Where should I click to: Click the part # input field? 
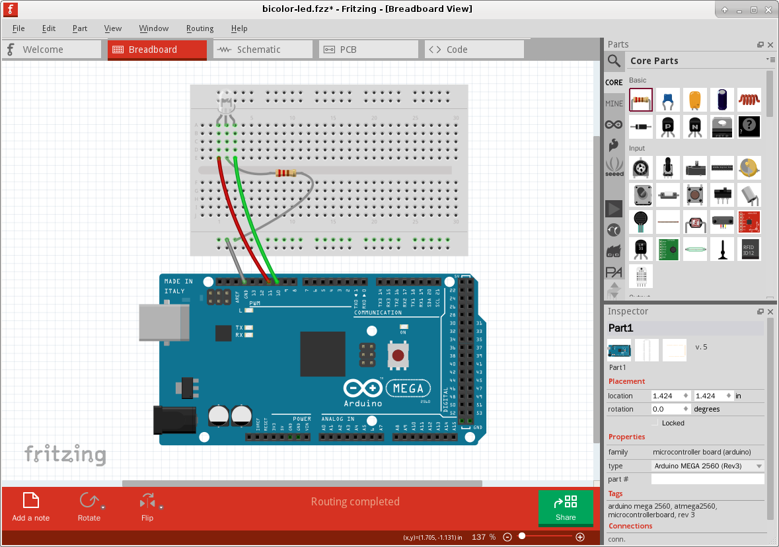708,478
